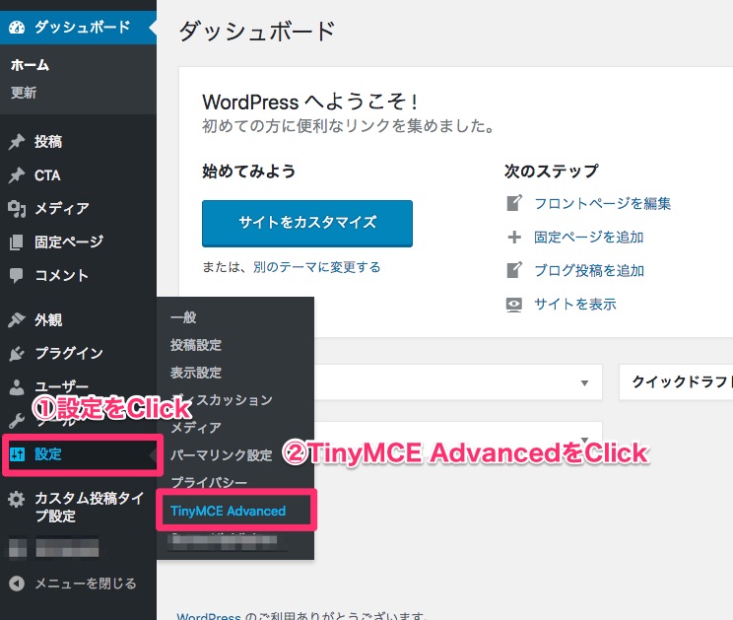This screenshot has width=733, height=620.
Task: Select メディア in settings flyout
Action: pyautogui.click(x=196, y=428)
